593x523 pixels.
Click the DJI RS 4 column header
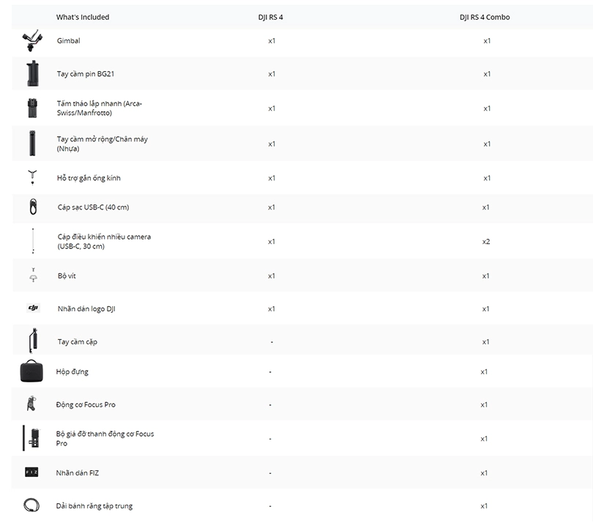[x=271, y=17]
